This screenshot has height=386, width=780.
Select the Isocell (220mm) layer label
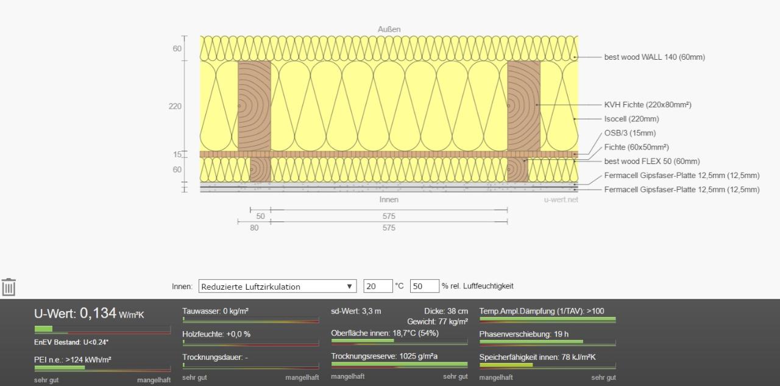(x=631, y=119)
